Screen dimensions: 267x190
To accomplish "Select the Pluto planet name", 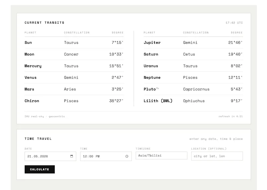I will point(150,89).
